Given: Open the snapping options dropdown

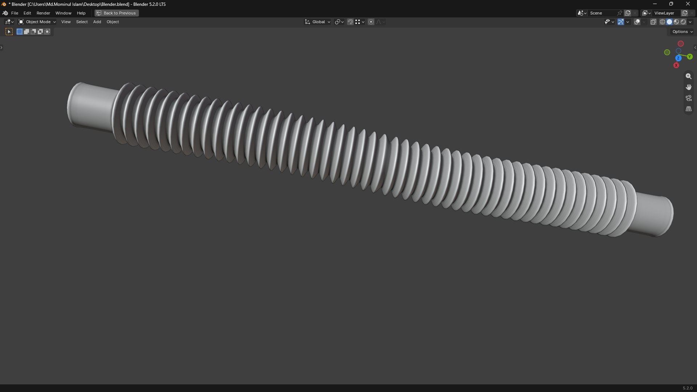Looking at the screenshot, I should [x=360, y=22].
